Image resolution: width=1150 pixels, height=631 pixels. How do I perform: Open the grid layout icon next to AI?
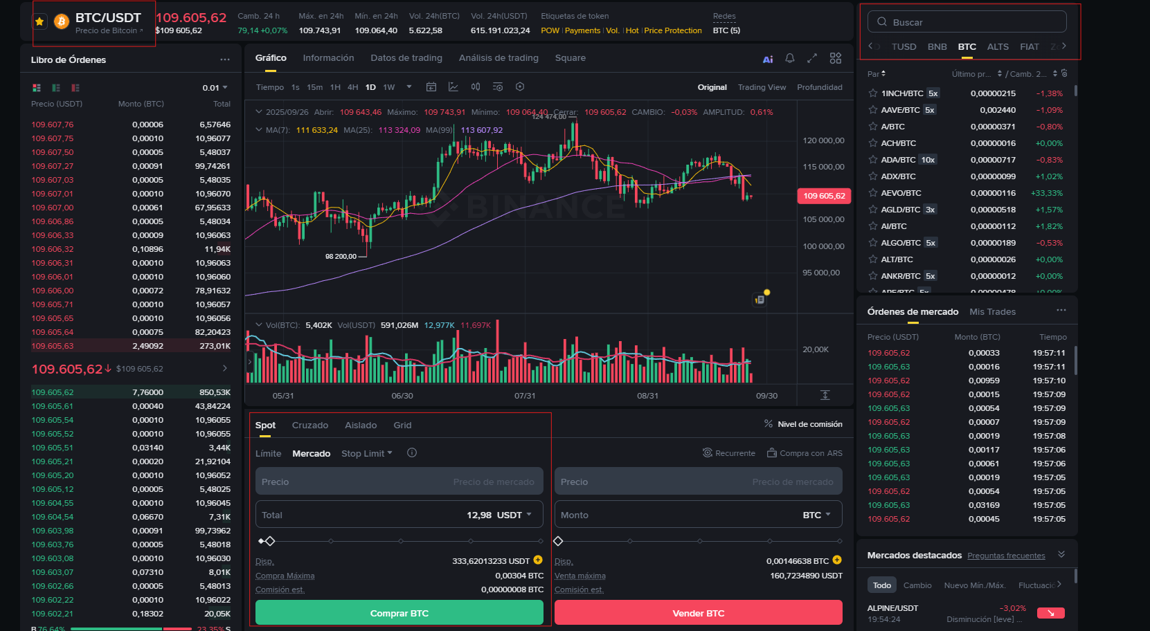tap(835, 58)
